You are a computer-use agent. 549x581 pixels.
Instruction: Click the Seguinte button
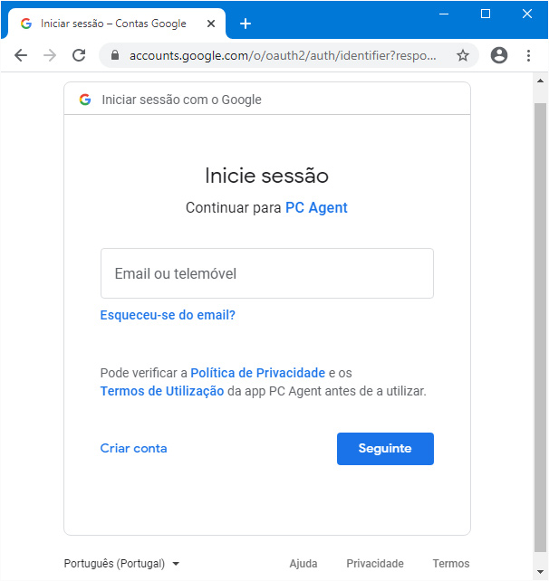385,448
